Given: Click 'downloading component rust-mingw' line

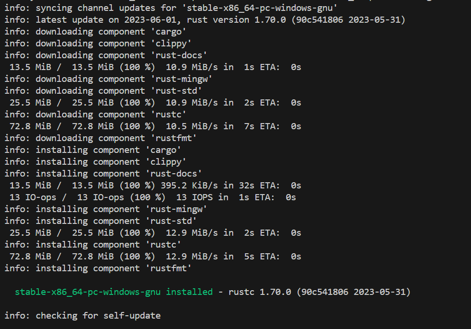Looking at the screenshot, I should tap(109, 79).
